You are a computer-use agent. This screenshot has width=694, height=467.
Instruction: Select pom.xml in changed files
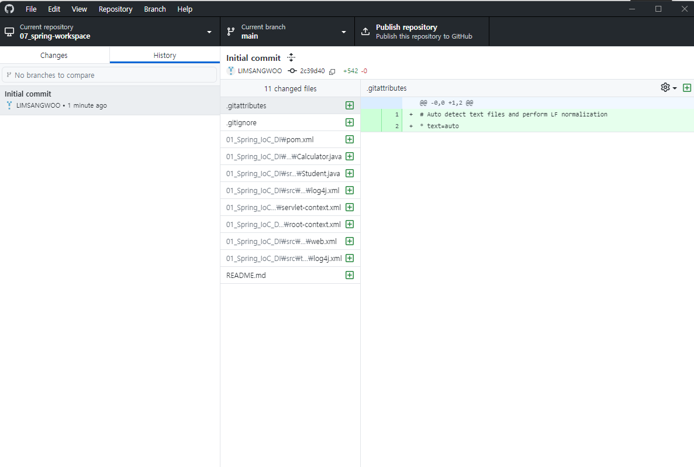(x=291, y=139)
